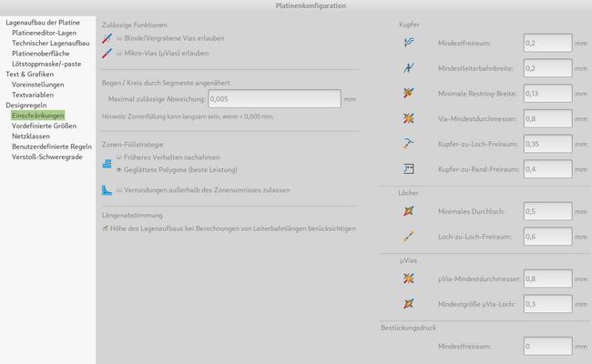Click the Mindestgröße µVia-Loch icon
The width and height of the screenshot is (592, 364).
409,304
